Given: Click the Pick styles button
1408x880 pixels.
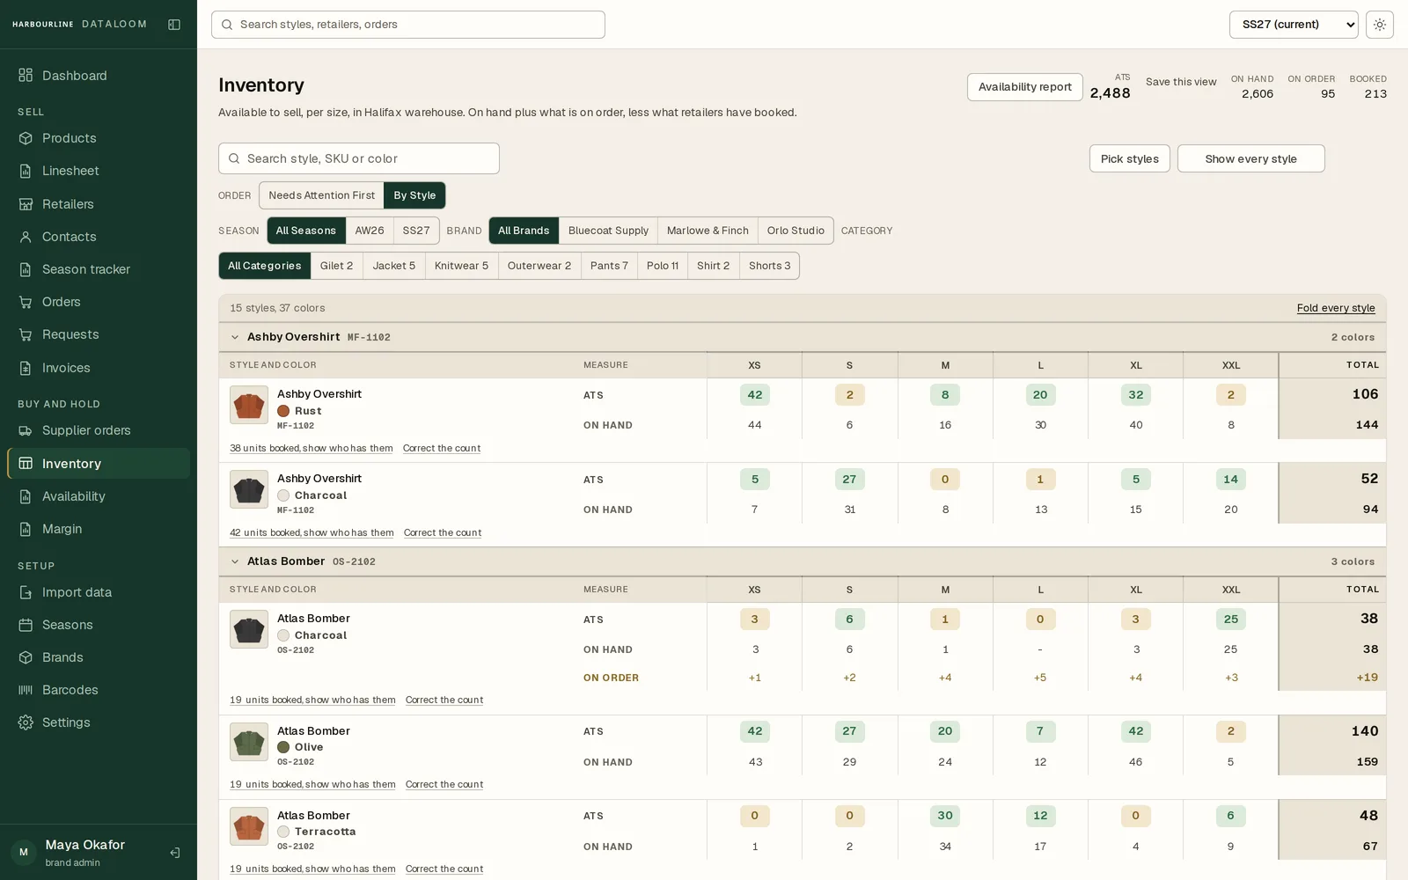Looking at the screenshot, I should click(x=1130, y=158).
